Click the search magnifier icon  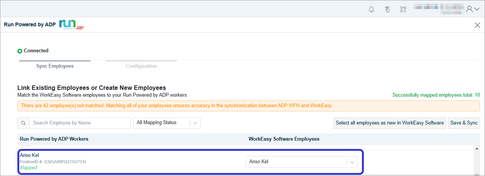coord(23,123)
